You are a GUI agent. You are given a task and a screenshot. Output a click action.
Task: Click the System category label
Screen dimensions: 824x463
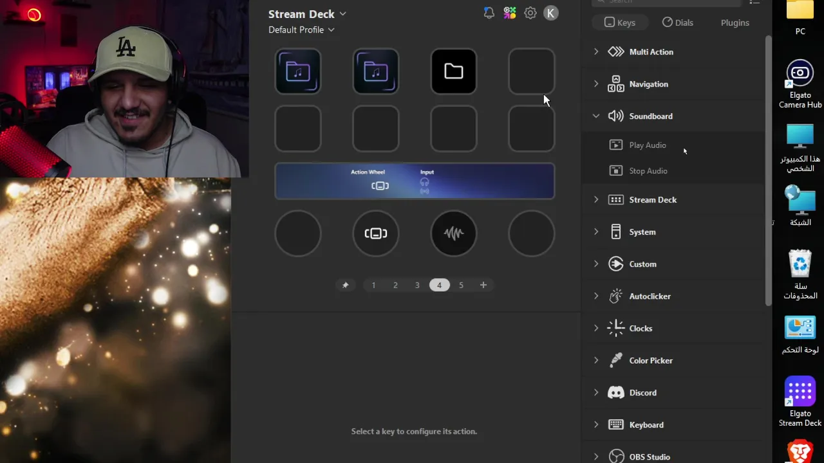point(642,232)
